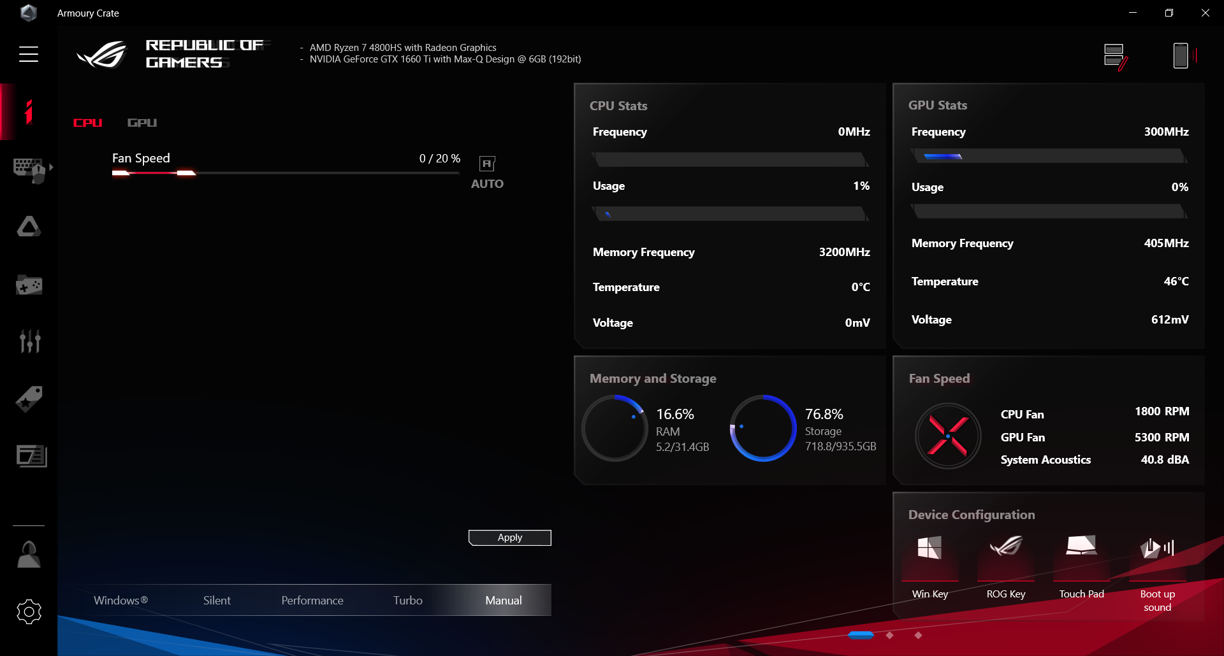
Task: Open the mobile device link icon
Action: pos(1184,56)
